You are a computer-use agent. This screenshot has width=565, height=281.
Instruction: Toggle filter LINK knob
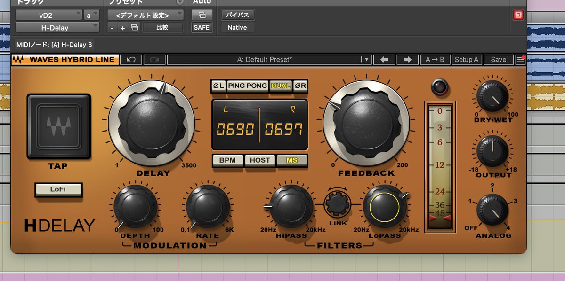[x=338, y=204]
